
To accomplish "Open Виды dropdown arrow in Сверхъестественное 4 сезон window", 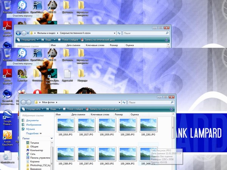I will coord(54,40).
